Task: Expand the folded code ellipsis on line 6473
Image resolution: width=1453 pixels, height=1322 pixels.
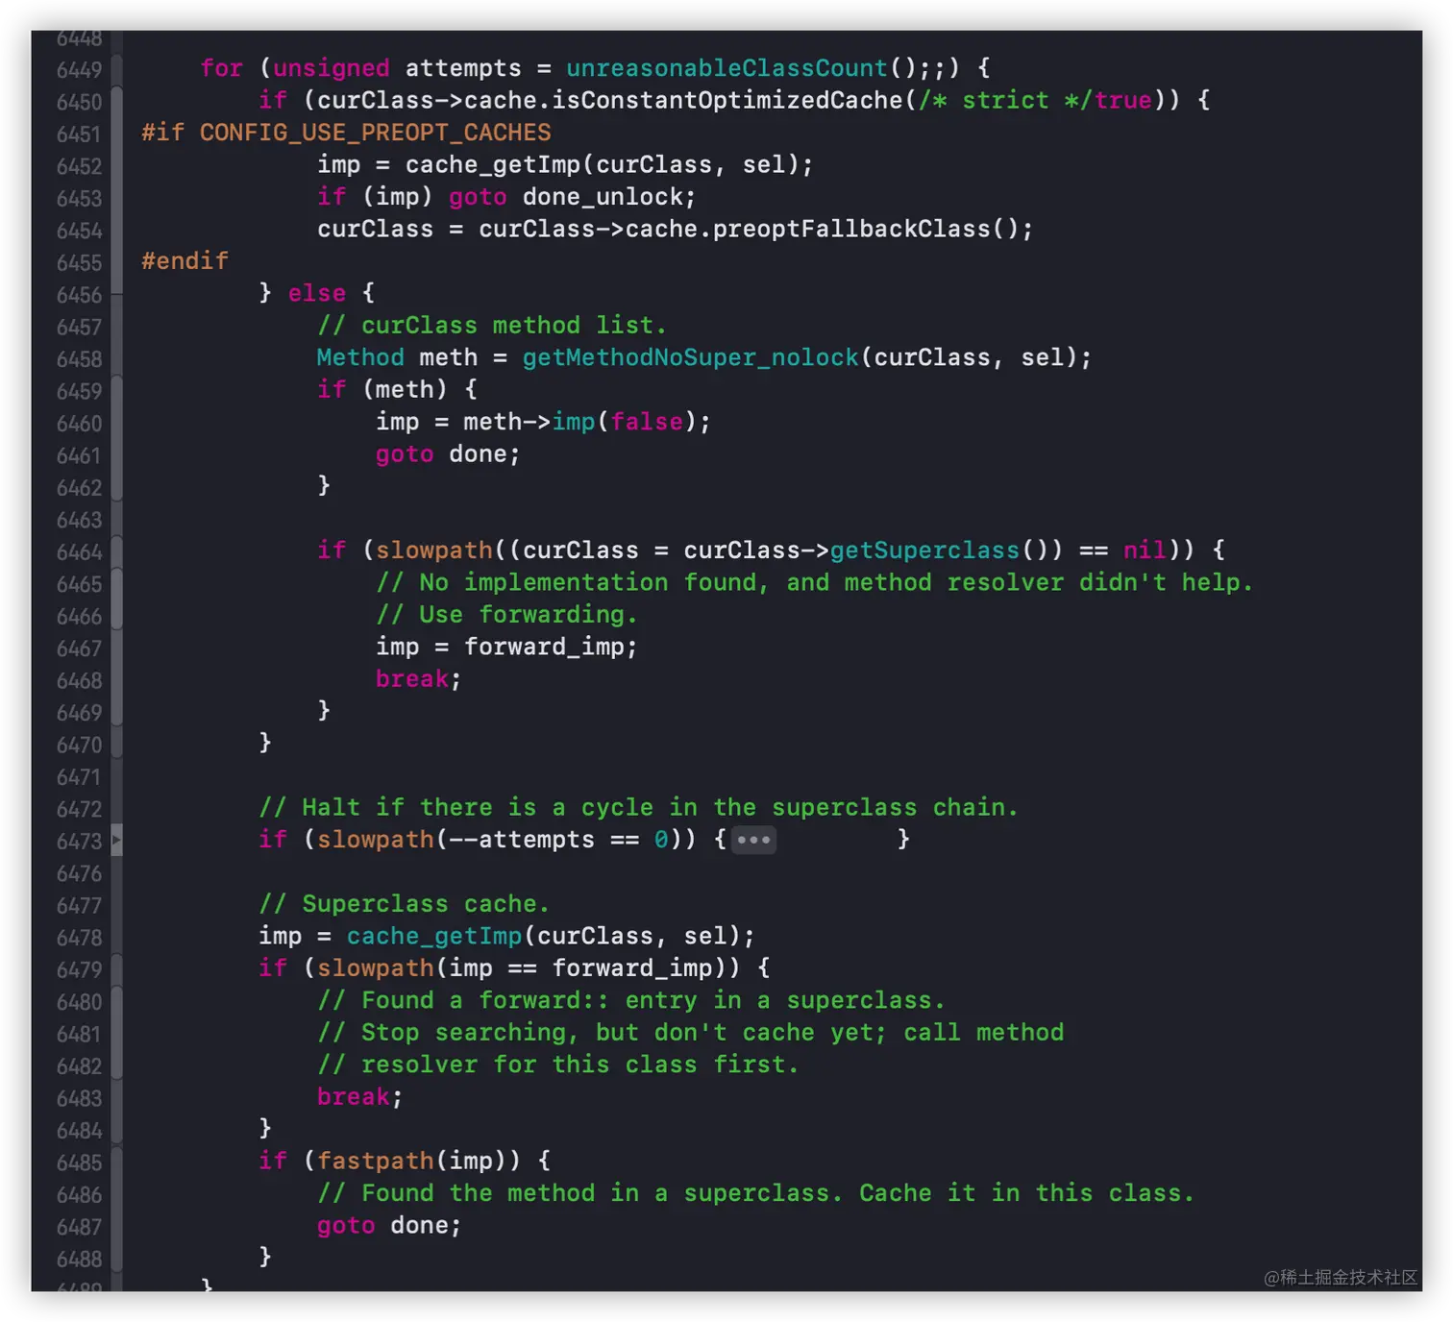Action: (x=753, y=840)
